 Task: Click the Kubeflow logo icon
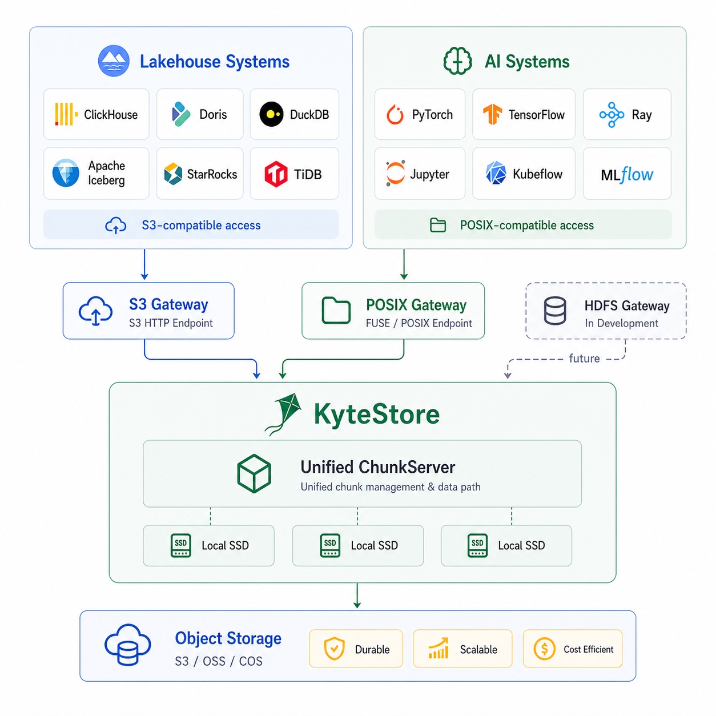pos(496,173)
